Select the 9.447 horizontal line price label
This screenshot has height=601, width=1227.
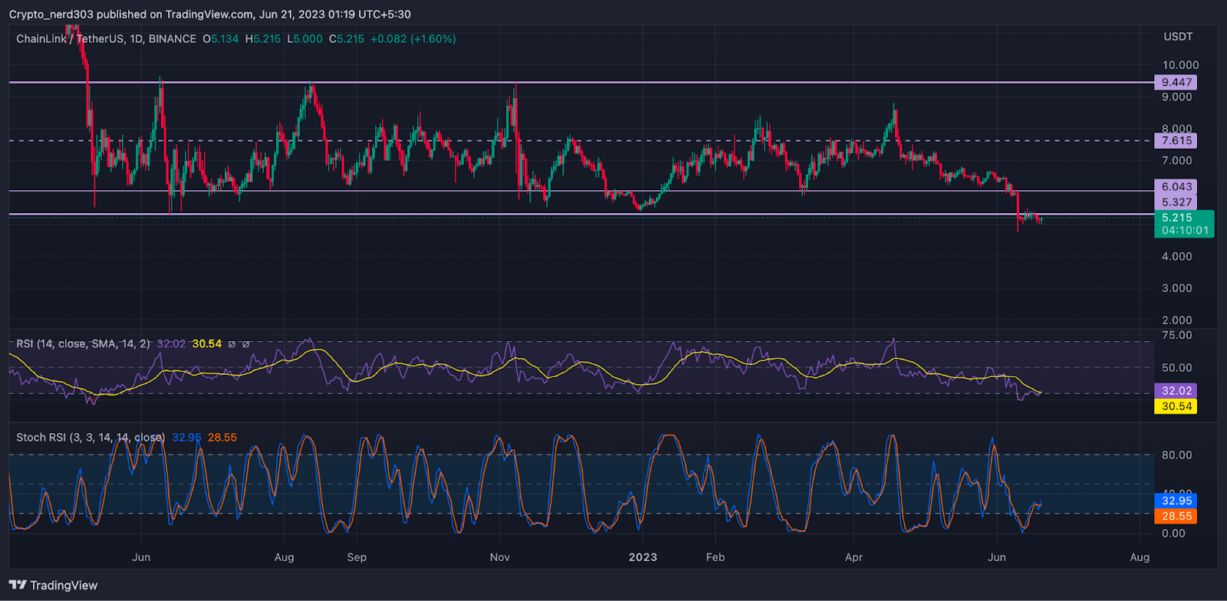click(x=1176, y=82)
